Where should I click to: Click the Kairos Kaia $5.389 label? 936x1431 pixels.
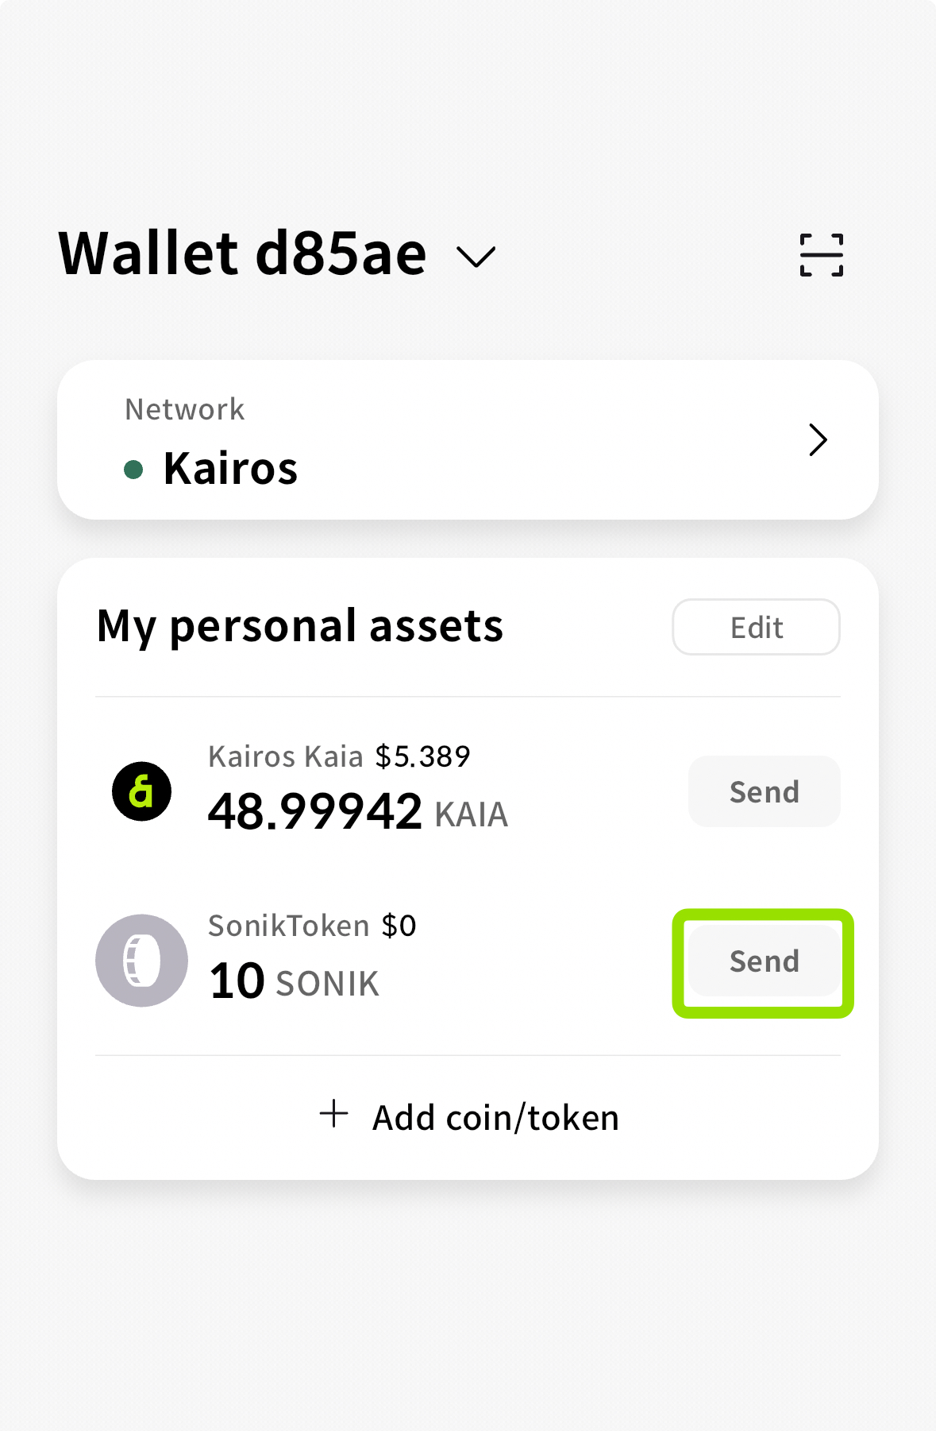tap(339, 756)
